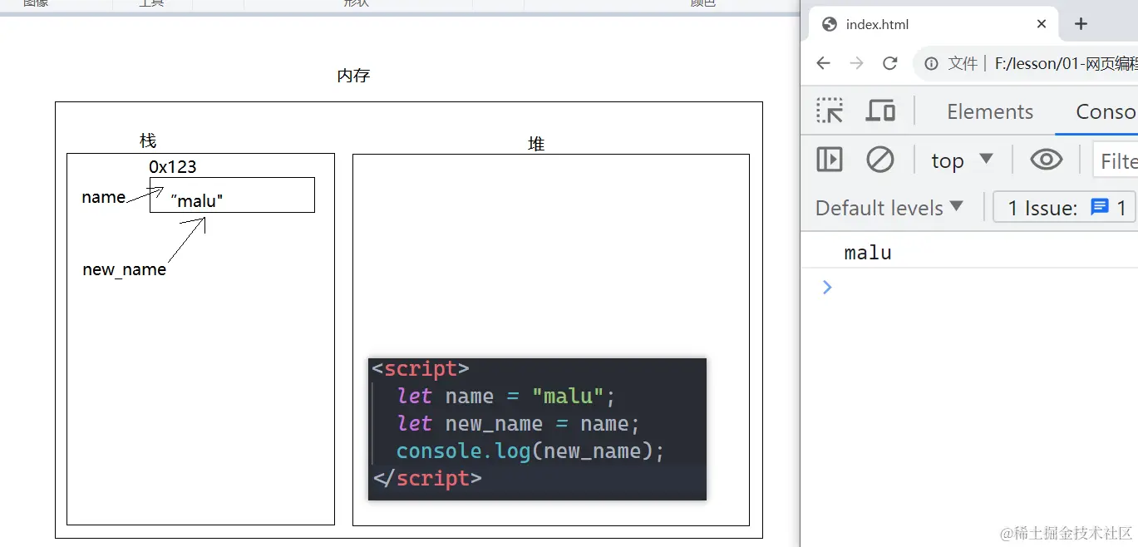Click the 0x123 address label
Viewport: 1138px width, 547px height.
pos(173,166)
